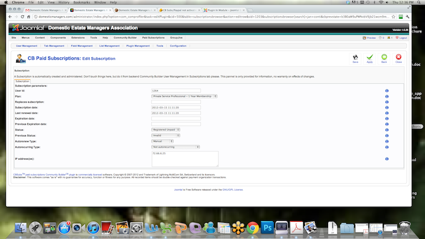Open the Configuration link
The image size is (425, 239).
pos(178,46)
